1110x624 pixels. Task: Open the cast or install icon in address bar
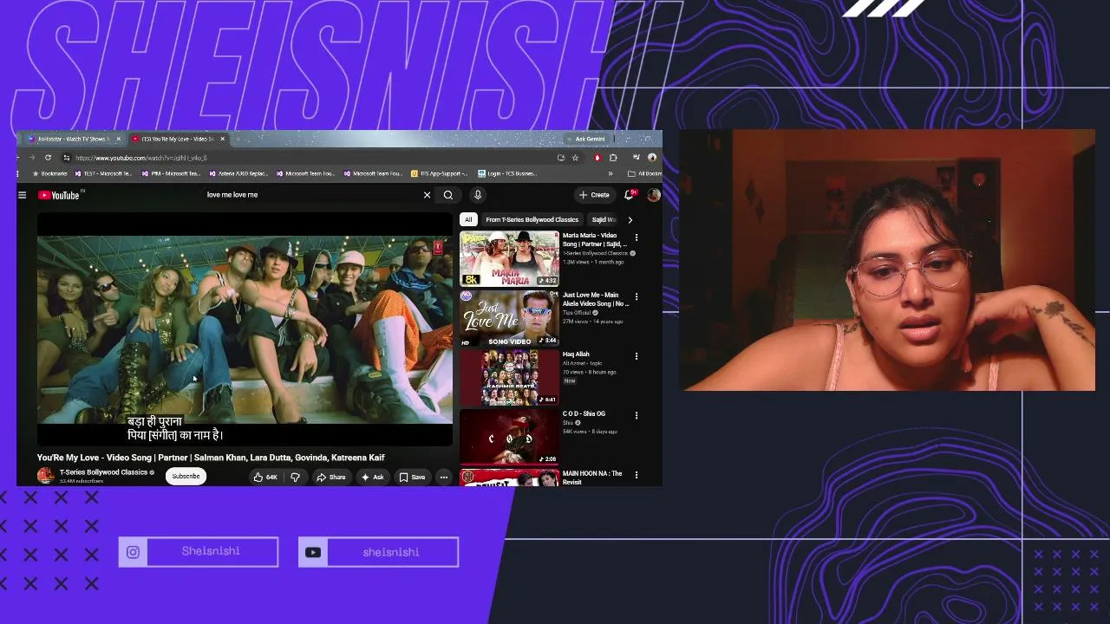coord(561,158)
